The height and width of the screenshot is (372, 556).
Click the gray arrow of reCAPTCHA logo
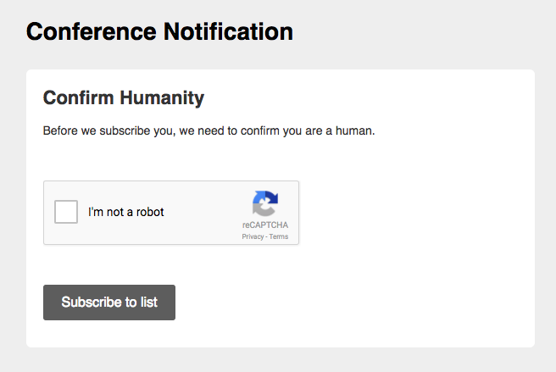262,210
